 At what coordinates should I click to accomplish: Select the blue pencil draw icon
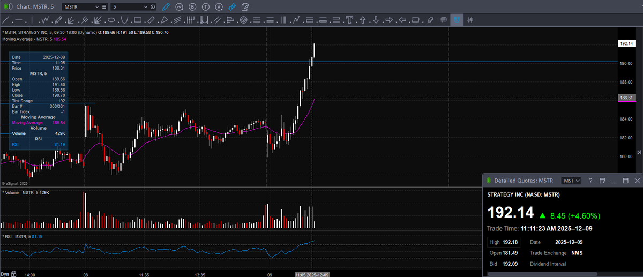click(x=166, y=6)
